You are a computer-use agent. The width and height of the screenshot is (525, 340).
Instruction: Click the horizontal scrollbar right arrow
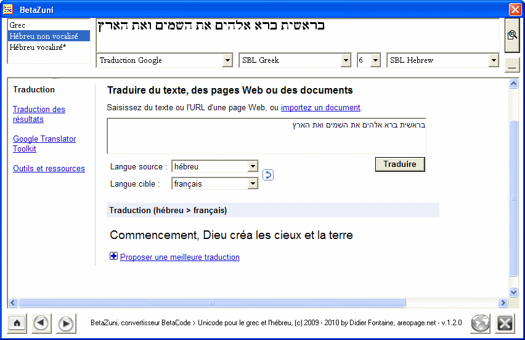503,303
